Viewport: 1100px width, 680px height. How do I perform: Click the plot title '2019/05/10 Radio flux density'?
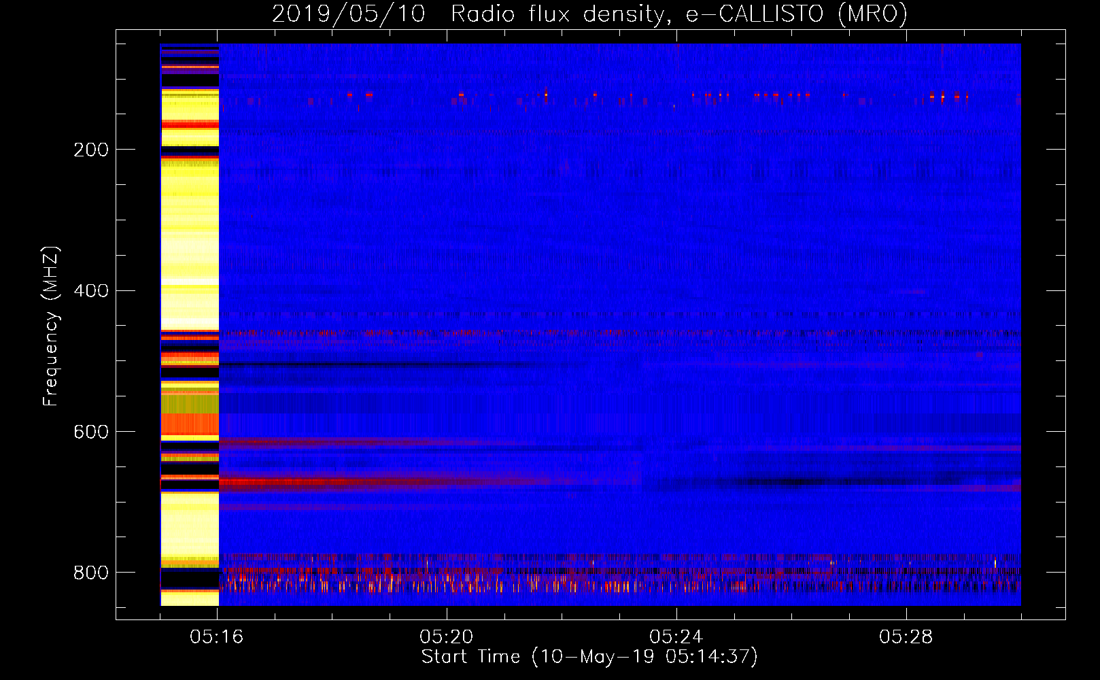tap(589, 14)
